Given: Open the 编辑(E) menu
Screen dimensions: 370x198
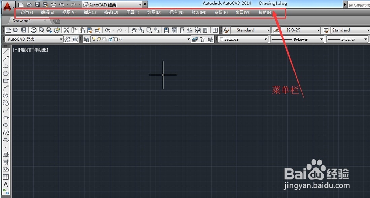Looking at the screenshot, I should pyautogui.click(x=47, y=13).
